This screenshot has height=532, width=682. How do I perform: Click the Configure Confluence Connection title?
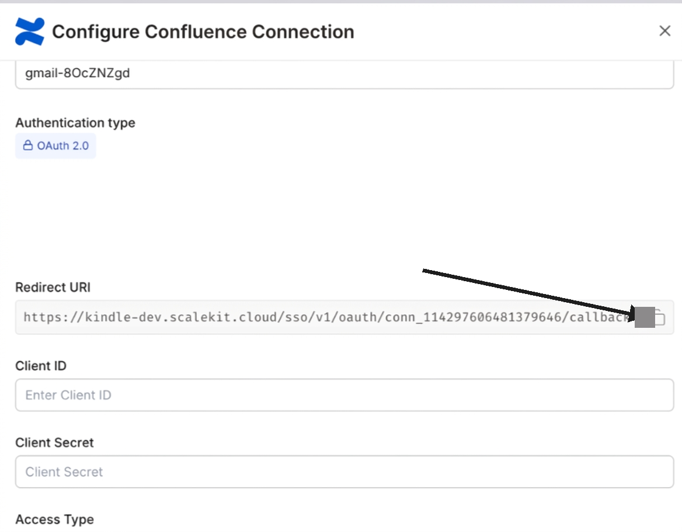(x=203, y=32)
